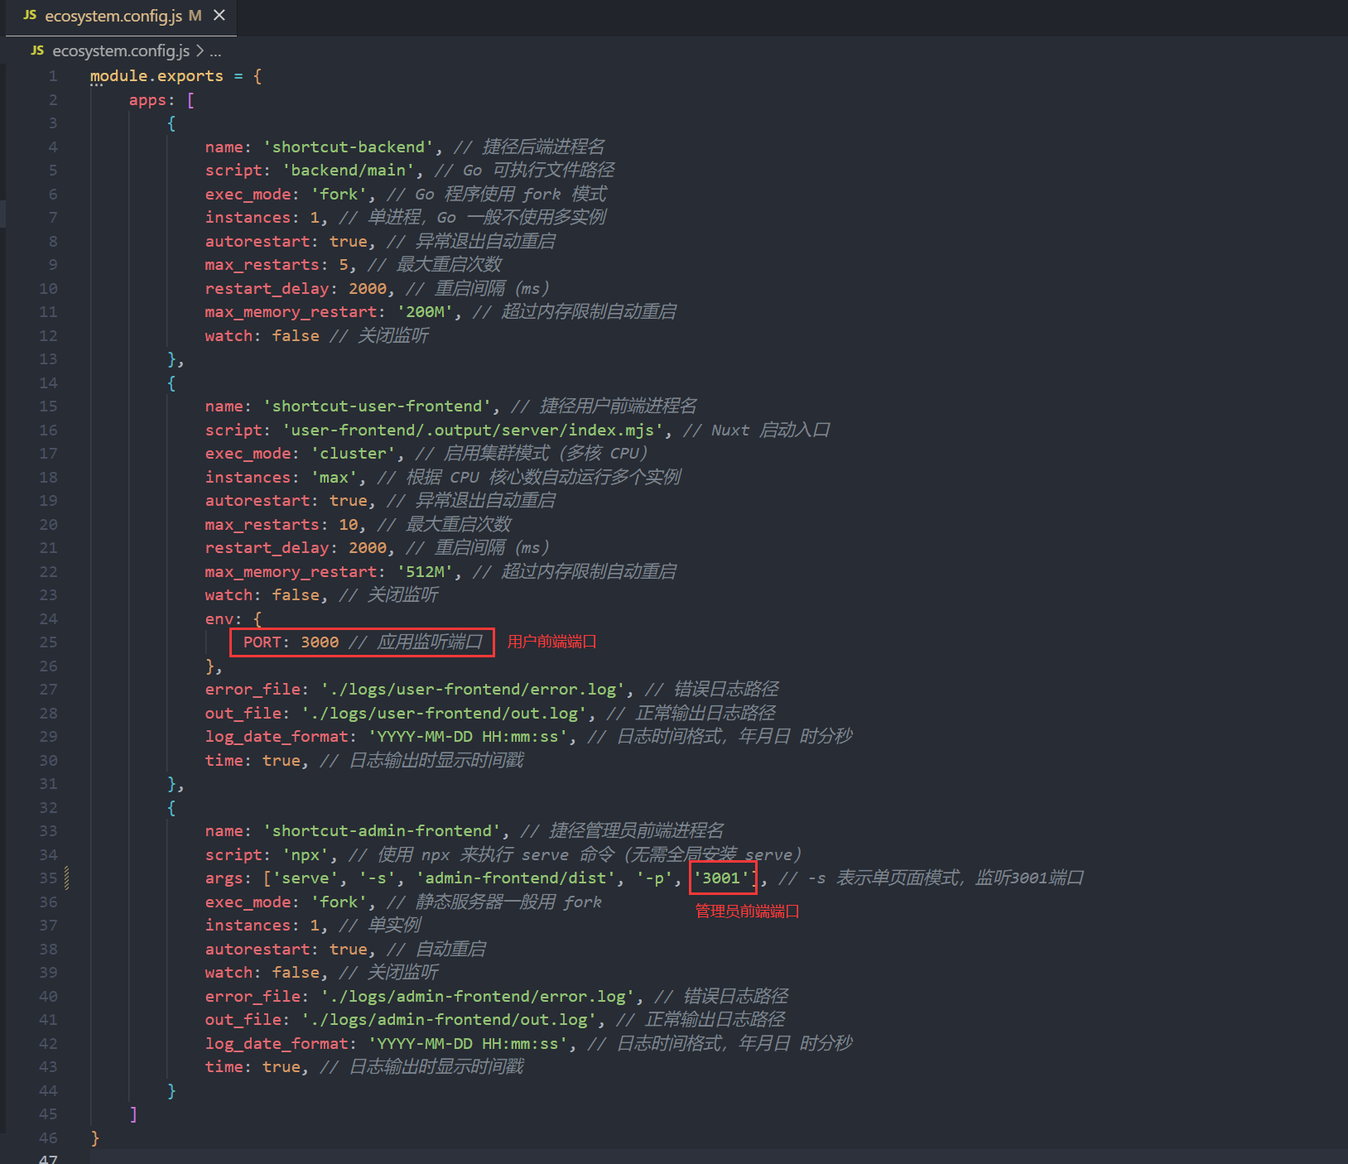Click the env key on line 24
The image size is (1348, 1164).
click(219, 619)
